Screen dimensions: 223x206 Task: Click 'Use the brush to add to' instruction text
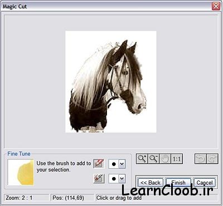pyautogui.click(x=64, y=163)
